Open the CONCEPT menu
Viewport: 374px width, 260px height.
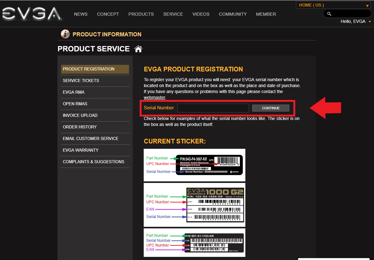click(108, 14)
